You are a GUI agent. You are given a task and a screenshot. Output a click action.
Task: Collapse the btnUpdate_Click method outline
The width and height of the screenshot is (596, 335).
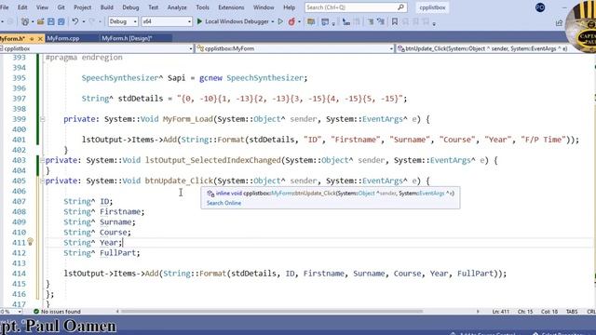click(x=42, y=181)
